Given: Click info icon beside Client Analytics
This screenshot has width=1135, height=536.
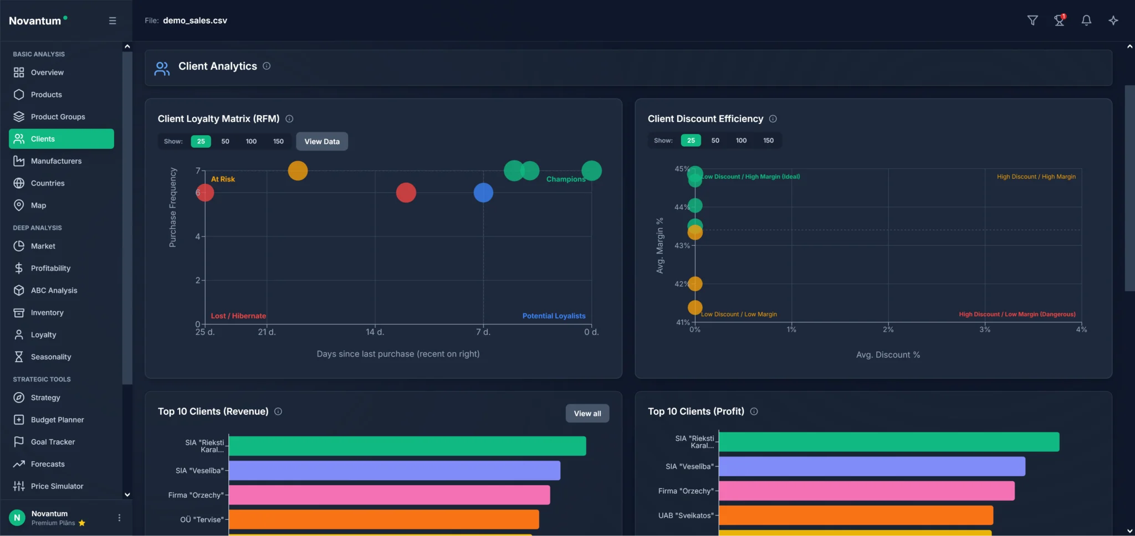Looking at the screenshot, I should (x=267, y=66).
